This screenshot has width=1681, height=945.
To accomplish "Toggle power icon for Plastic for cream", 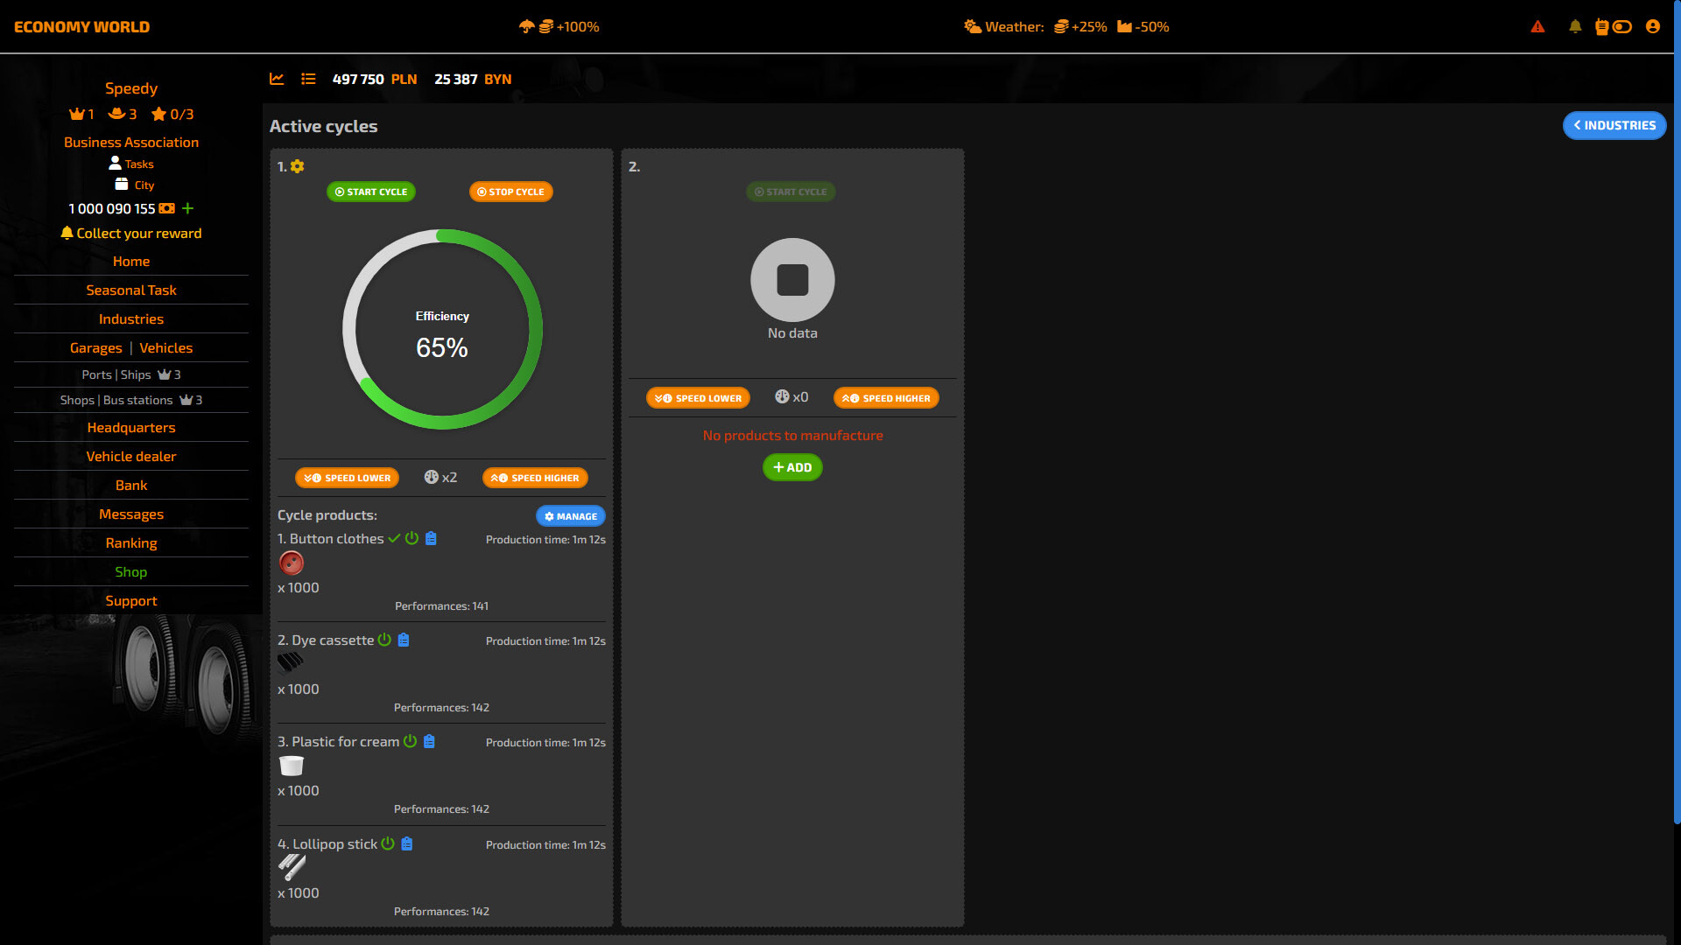I will pos(410,742).
